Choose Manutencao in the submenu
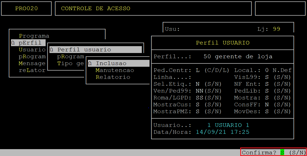 click(x=115, y=70)
